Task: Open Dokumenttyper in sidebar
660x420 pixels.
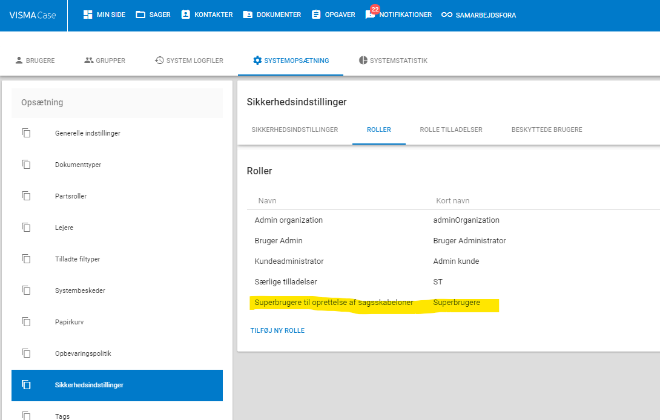Action: [x=117, y=165]
